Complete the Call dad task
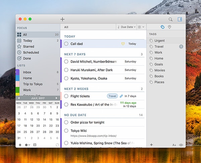The height and width of the screenshot is (163, 201). (66, 44)
